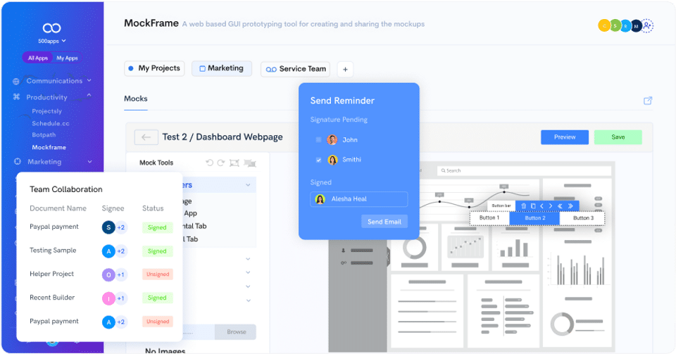Click the Send Email button
The height and width of the screenshot is (354, 676).
(x=384, y=222)
